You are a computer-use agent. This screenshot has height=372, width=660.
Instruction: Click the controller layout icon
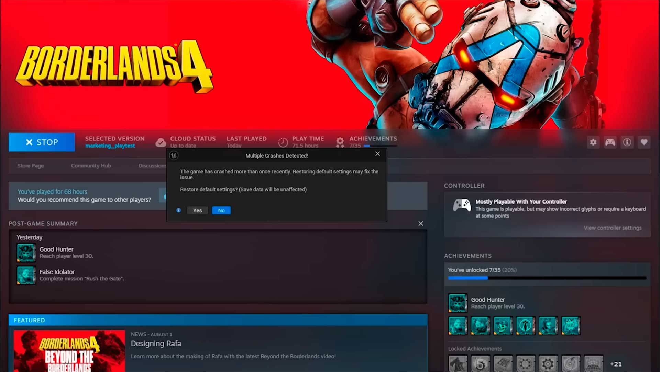[x=610, y=142]
